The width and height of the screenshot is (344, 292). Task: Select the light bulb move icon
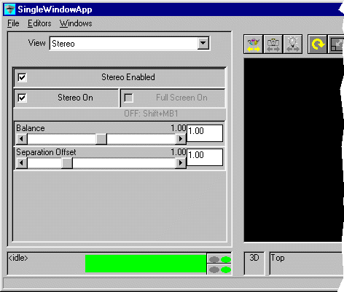point(293,44)
